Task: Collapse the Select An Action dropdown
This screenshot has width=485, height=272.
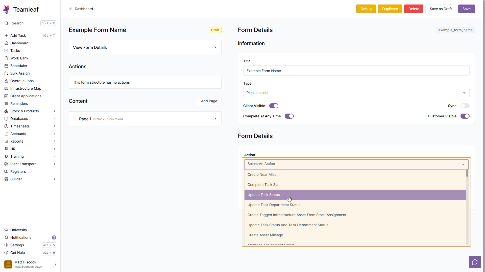Action: [463, 164]
